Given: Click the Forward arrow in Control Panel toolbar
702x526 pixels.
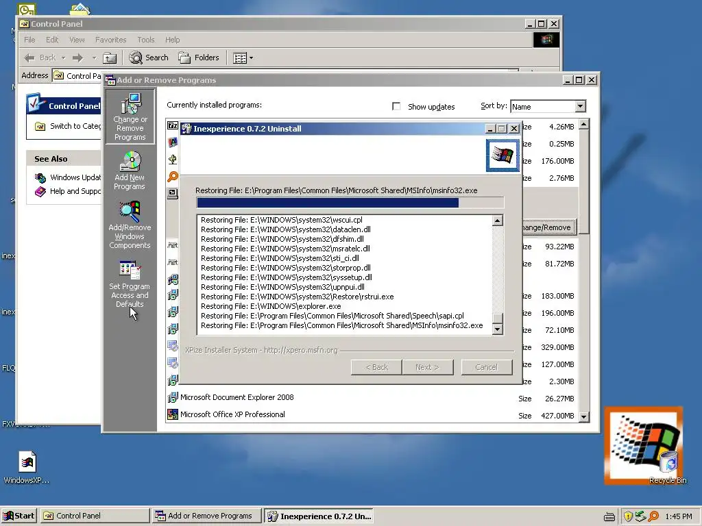Looking at the screenshot, I should tap(78, 58).
